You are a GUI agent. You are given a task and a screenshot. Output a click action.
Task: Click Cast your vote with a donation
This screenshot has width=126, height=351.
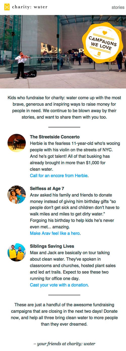(59, 285)
